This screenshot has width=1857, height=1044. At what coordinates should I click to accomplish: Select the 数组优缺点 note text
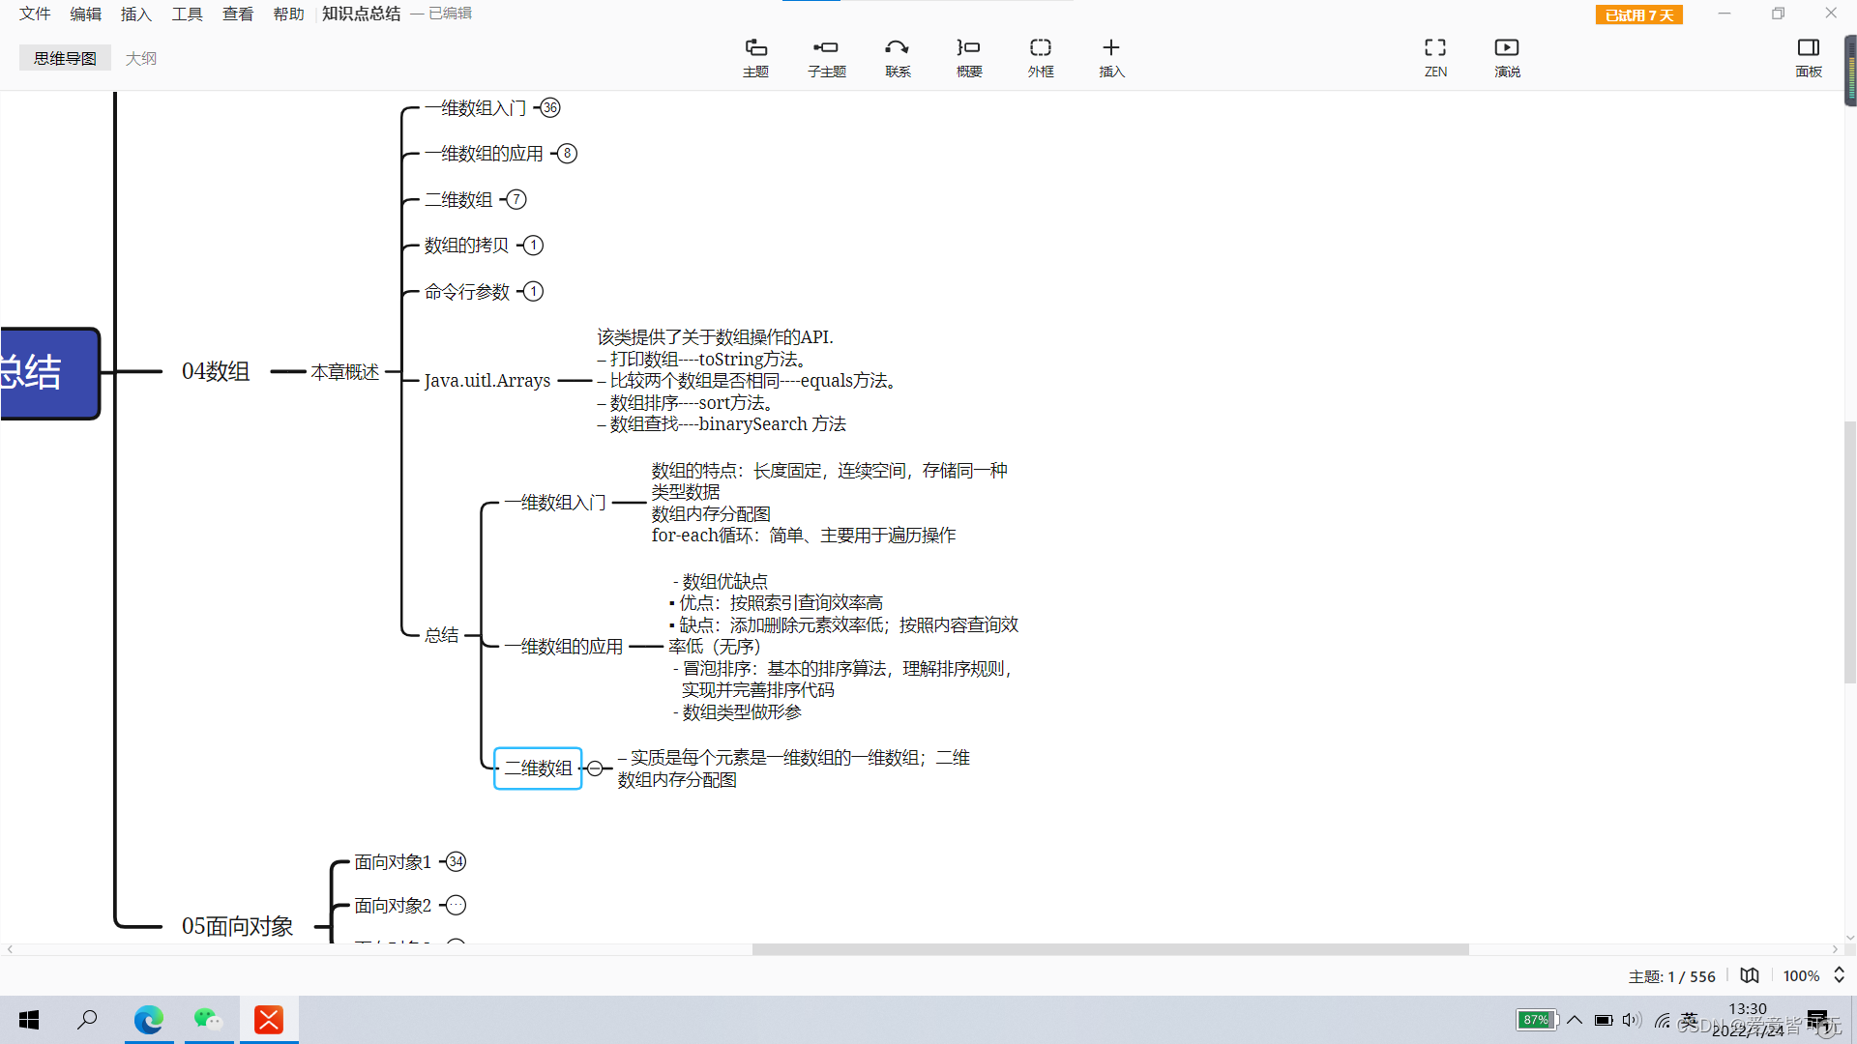[x=843, y=646]
